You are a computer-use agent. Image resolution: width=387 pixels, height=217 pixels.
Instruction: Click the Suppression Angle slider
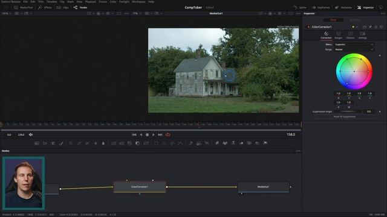348,112
